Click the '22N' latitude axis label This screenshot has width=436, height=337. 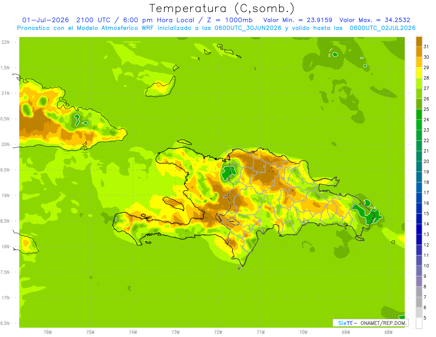(5, 42)
